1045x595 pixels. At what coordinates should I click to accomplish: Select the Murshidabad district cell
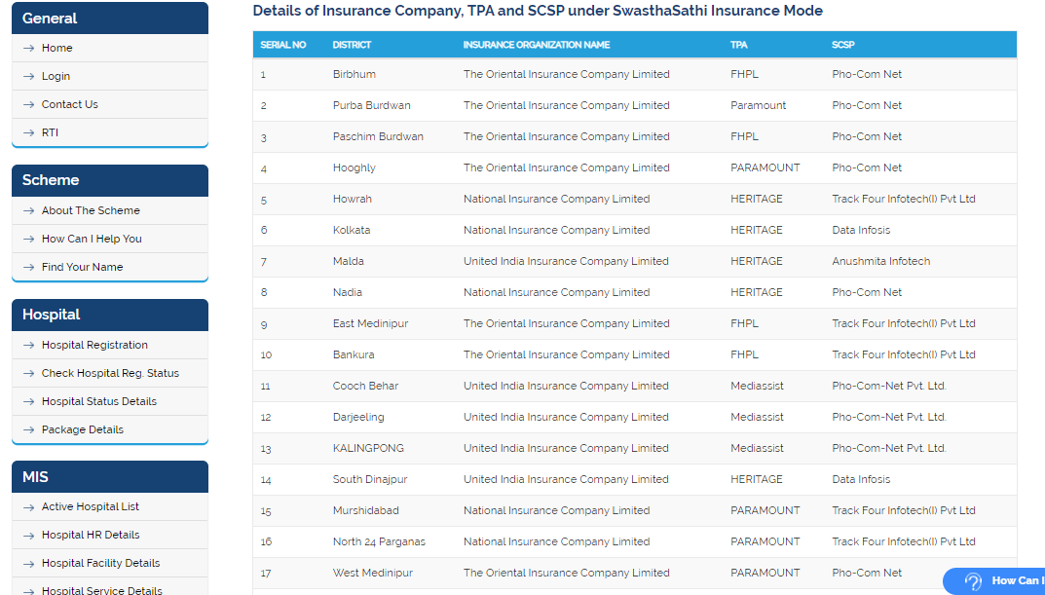click(x=366, y=510)
